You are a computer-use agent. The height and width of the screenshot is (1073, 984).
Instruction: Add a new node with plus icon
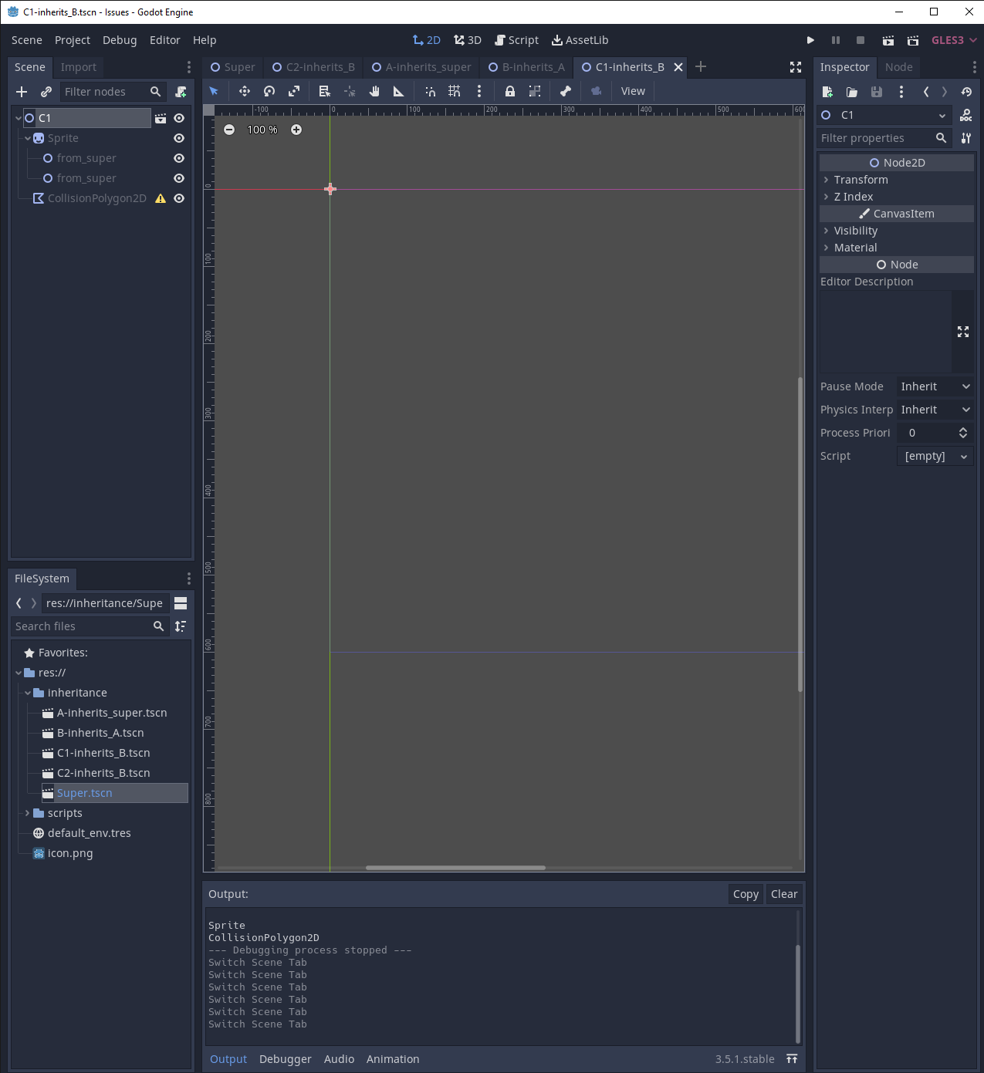[x=22, y=92]
